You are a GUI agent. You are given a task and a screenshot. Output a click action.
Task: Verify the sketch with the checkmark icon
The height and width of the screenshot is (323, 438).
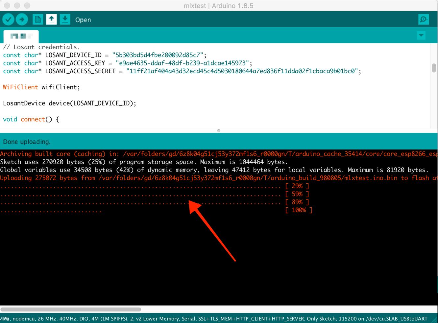tap(8, 19)
